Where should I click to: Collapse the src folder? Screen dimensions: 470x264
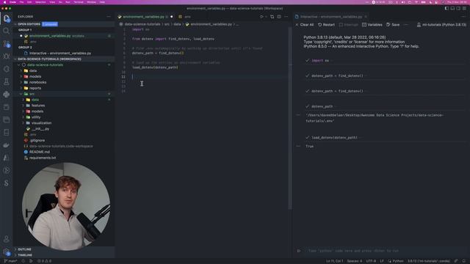pos(32,94)
